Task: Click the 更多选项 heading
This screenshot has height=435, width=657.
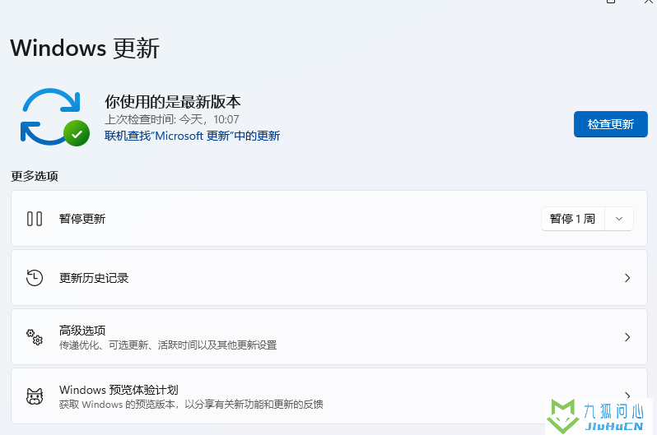Action: click(35, 176)
